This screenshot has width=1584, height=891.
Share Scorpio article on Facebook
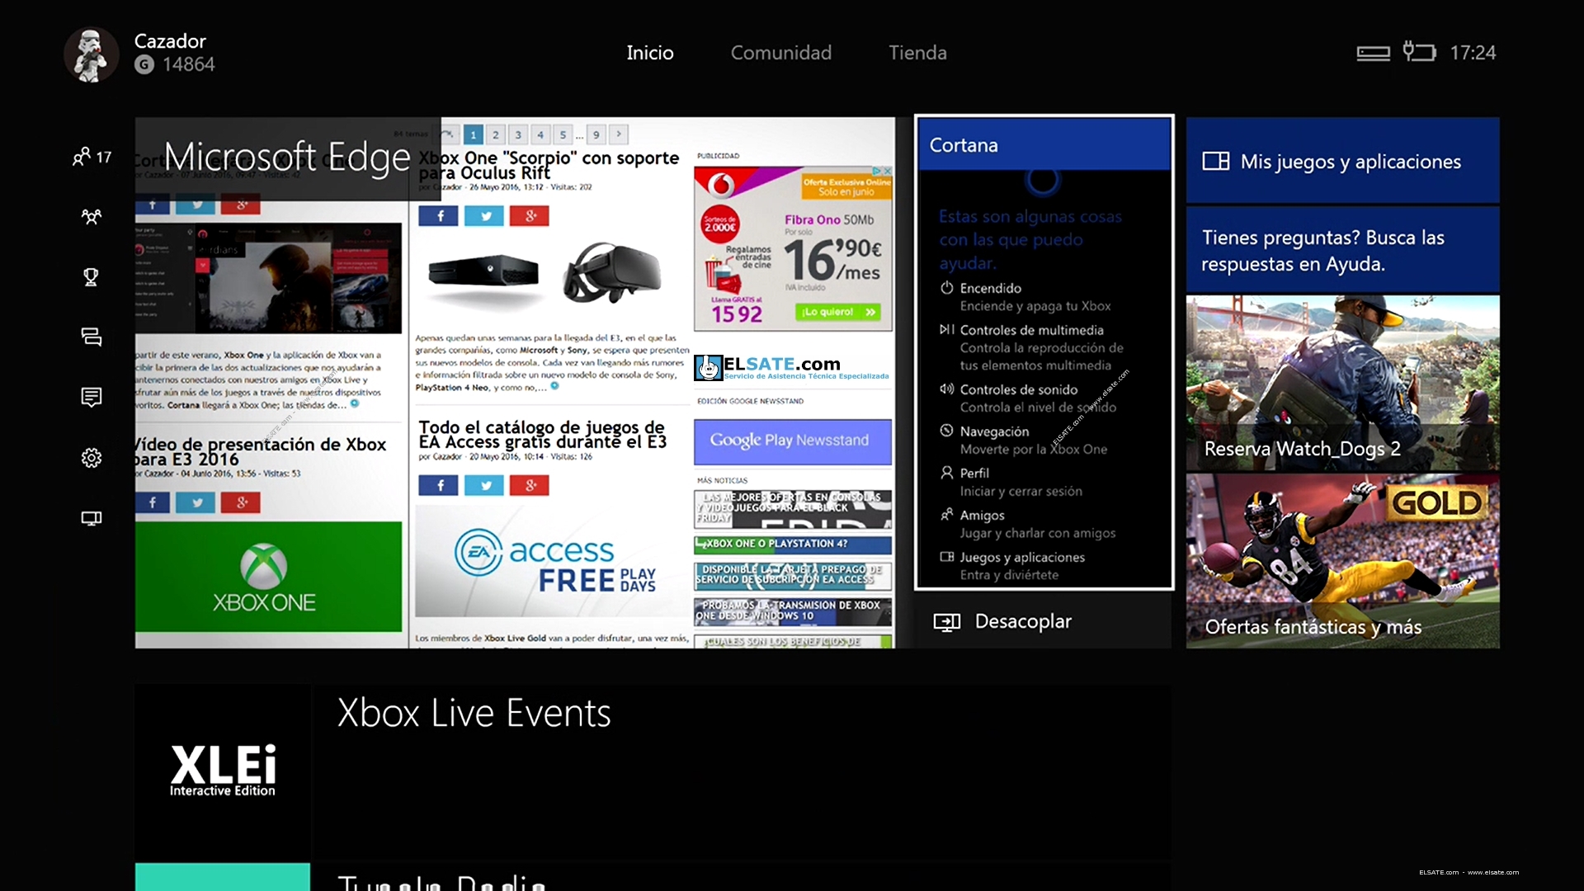(438, 216)
